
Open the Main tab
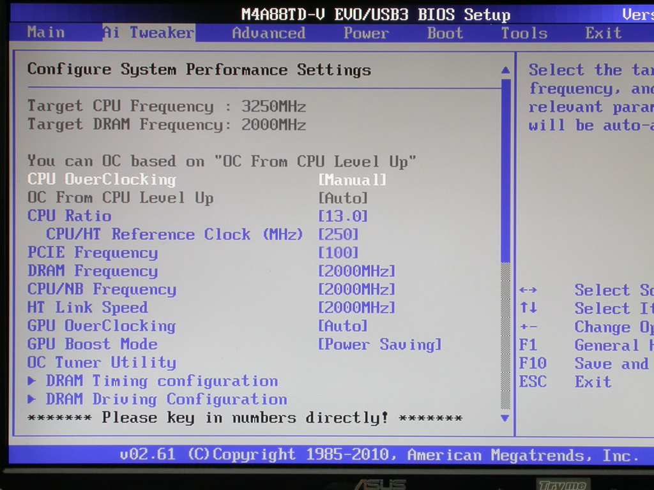(46, 32)
